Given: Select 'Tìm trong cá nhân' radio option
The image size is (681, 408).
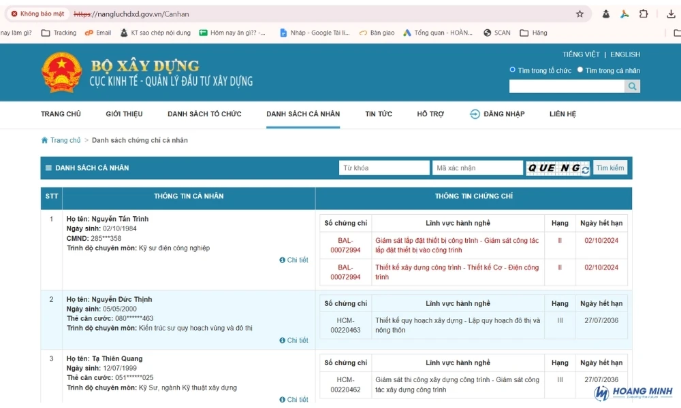Looking at the screenshot, I should (580, 70).
